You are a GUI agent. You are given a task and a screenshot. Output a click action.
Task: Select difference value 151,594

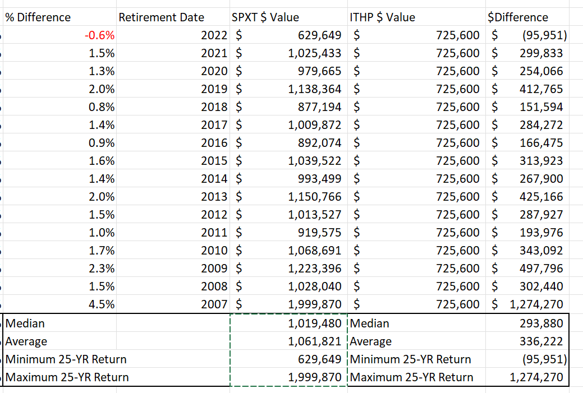[x=527, y=107]
